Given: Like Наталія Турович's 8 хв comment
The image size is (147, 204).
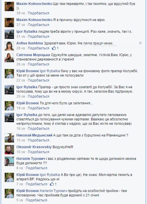Looking at the screenshot, I should point(37,168).
